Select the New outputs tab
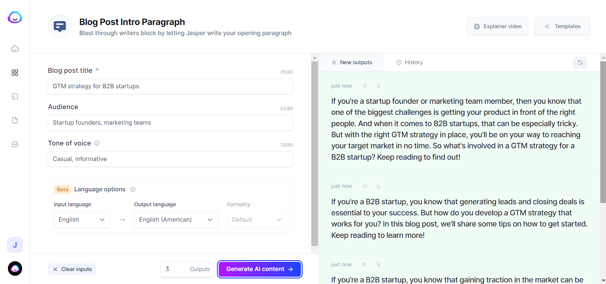Screen dimensions: 606x284 351,62
